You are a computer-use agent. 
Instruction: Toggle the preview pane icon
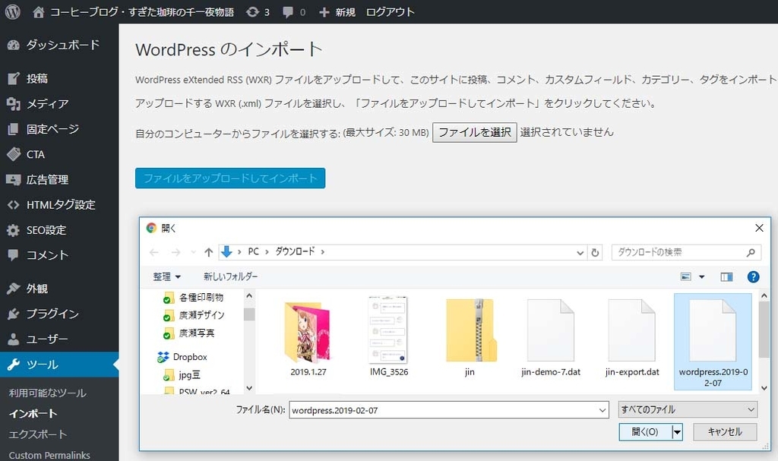click(727, 277)
